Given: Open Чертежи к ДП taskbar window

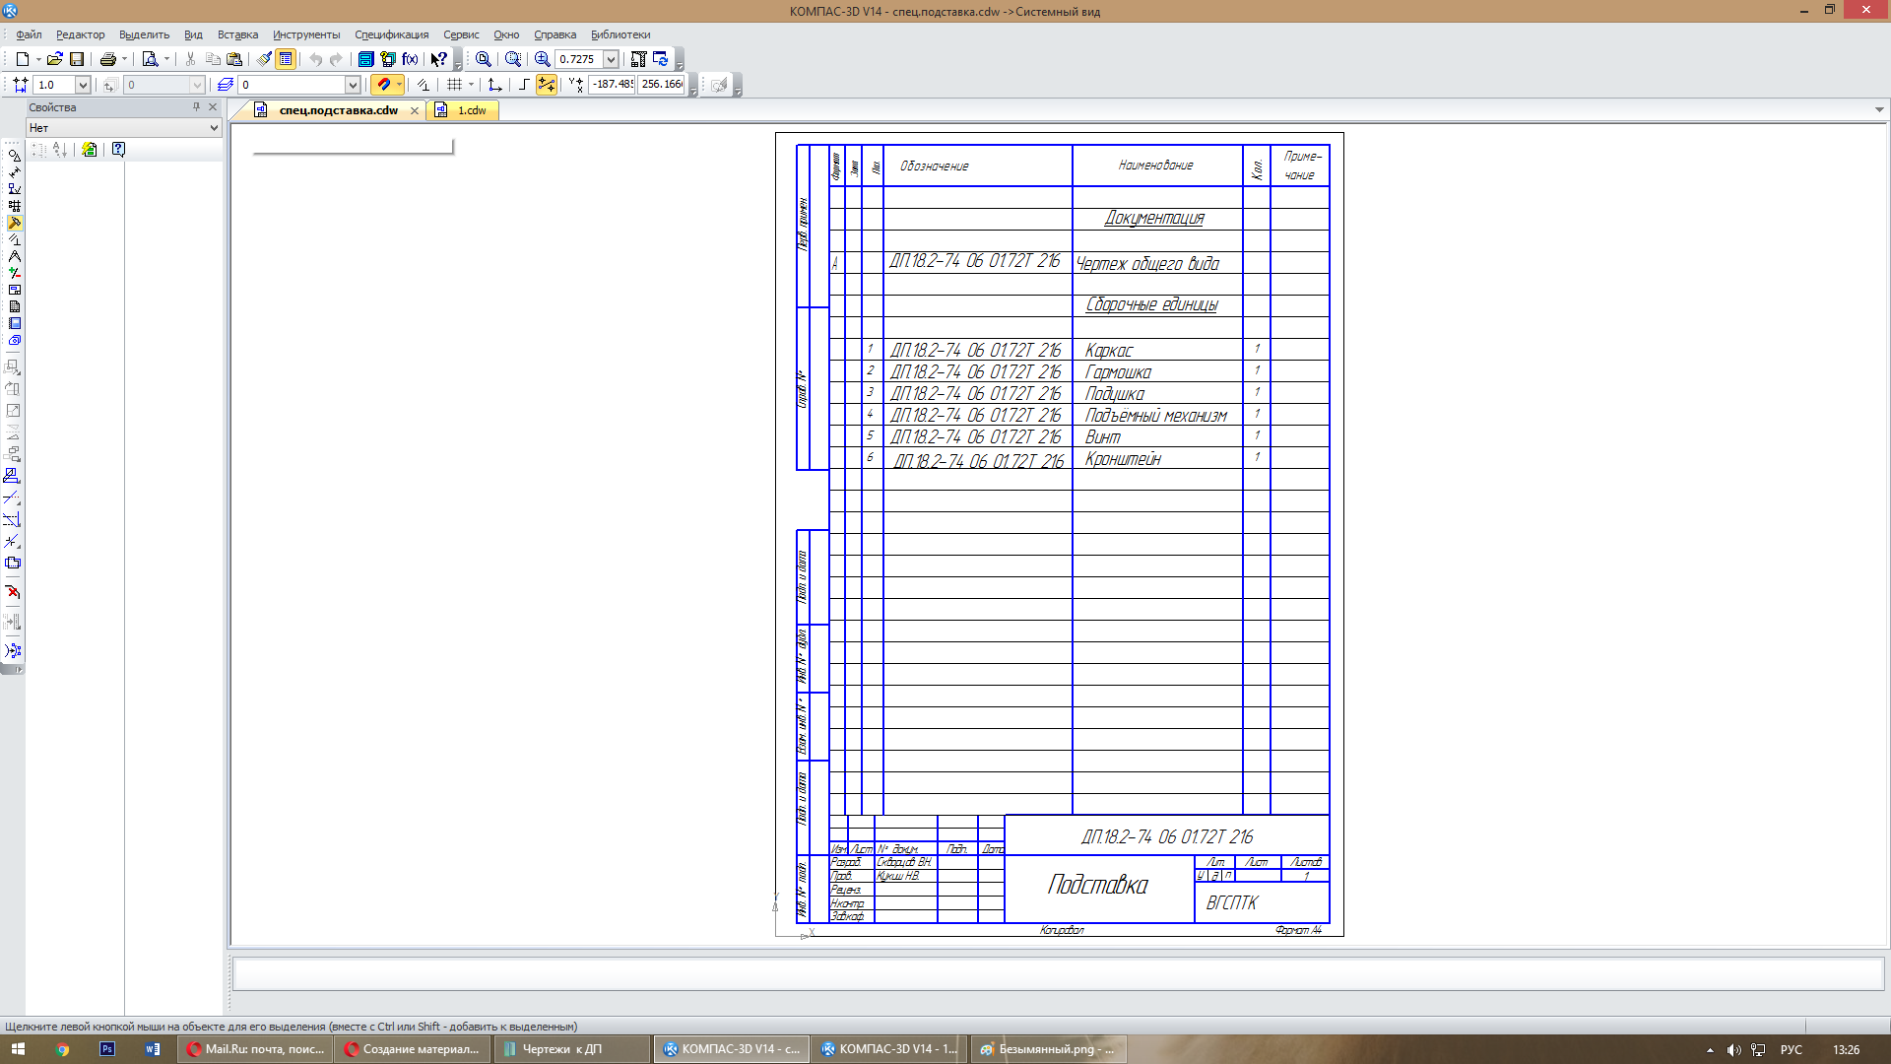Looking at the screenshot, I should pyautogui.click(x=561, y=1049).
